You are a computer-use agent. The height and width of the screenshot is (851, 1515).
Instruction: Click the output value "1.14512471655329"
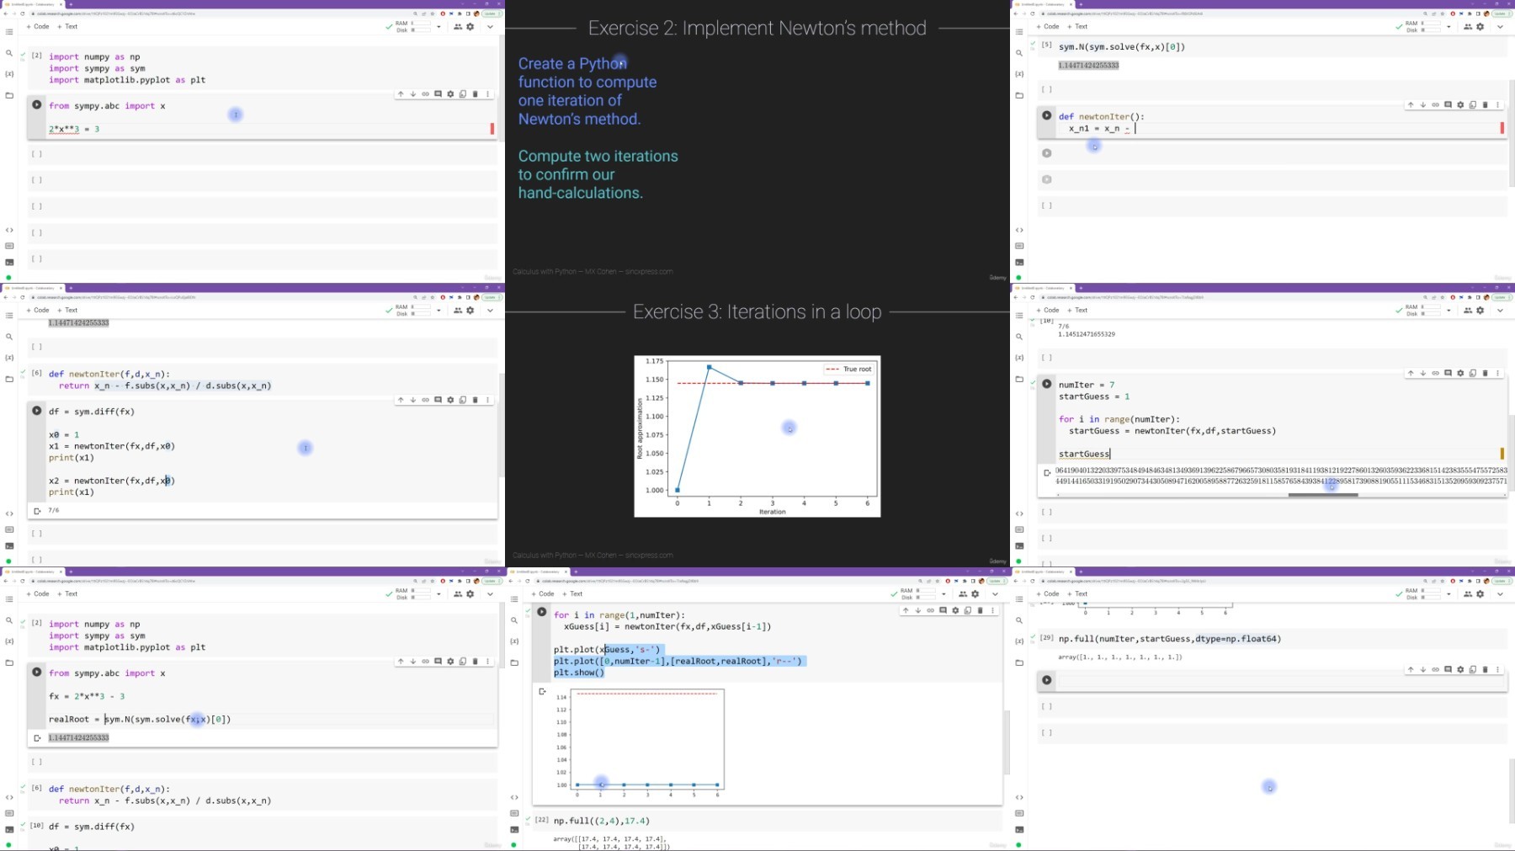[1087, 334]
